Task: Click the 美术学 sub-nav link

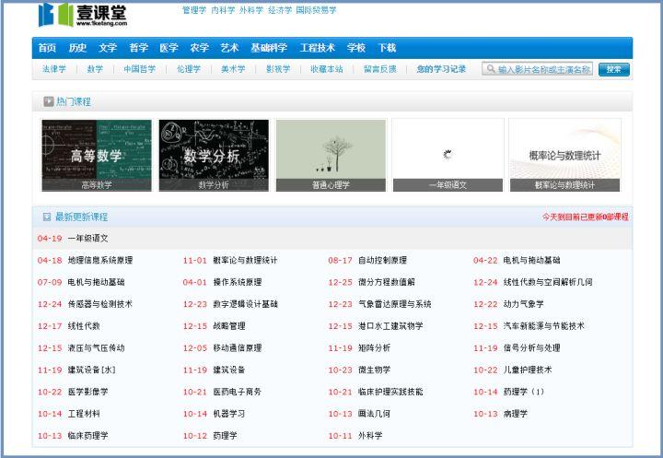Action: coord(233,69)
